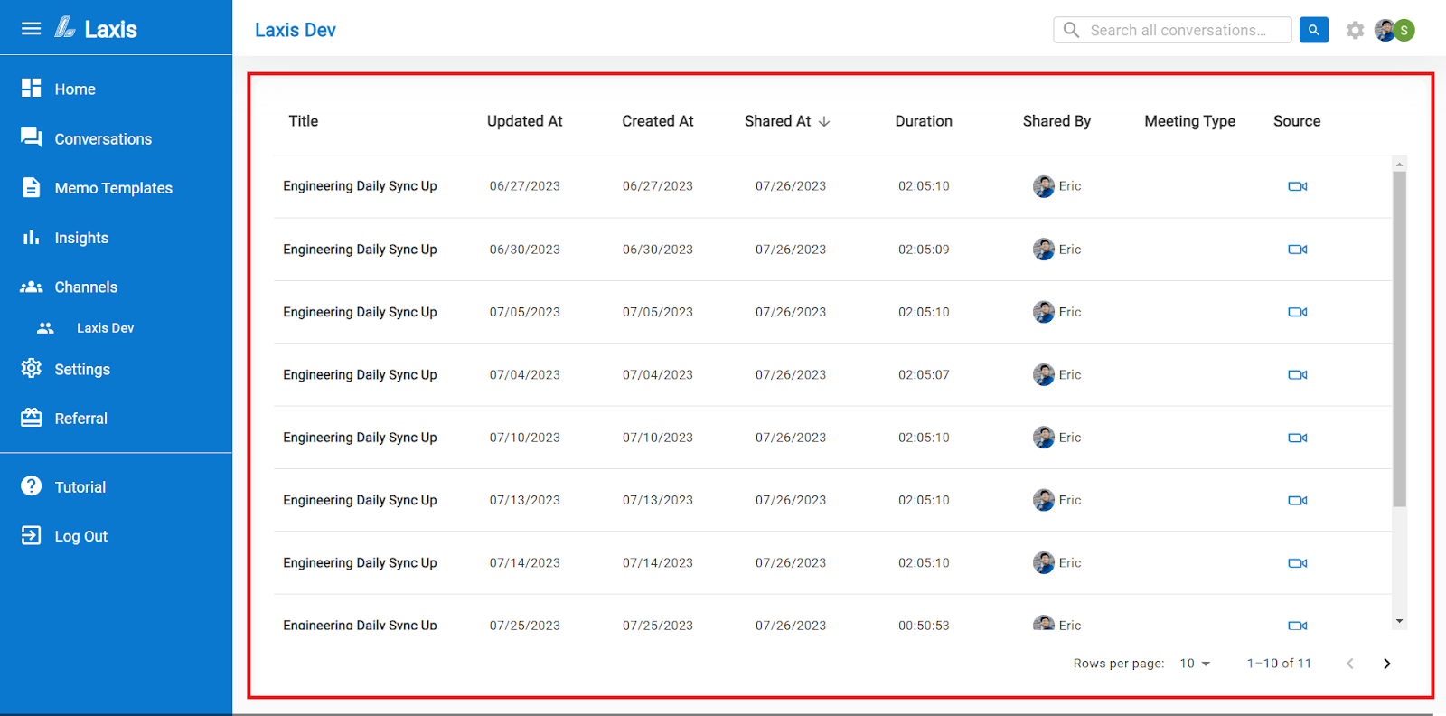Click video source icon in 07/04/2023 row
This screenshot has height=716, width=1446.
click(1297, 374)
